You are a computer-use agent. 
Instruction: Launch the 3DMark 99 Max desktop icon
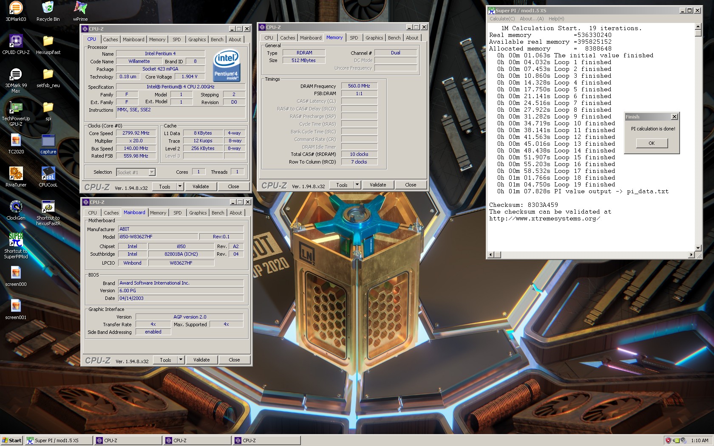pyautogui.click(x=16, y=80)
